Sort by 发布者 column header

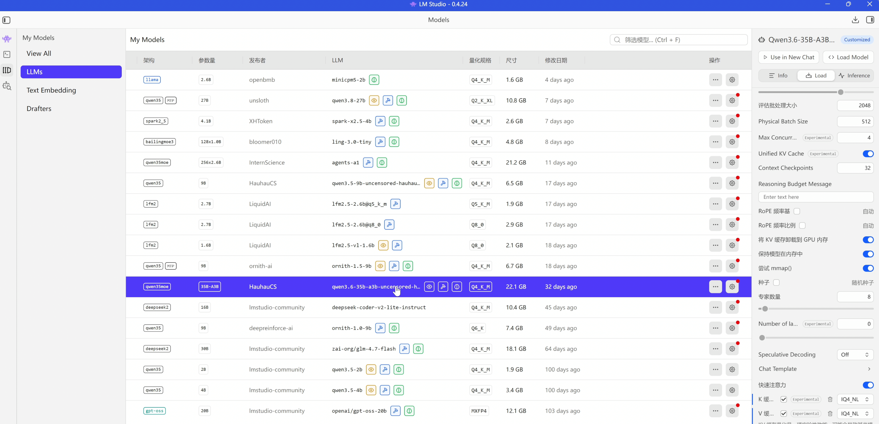pyautogui.click(x=257, y=60)
